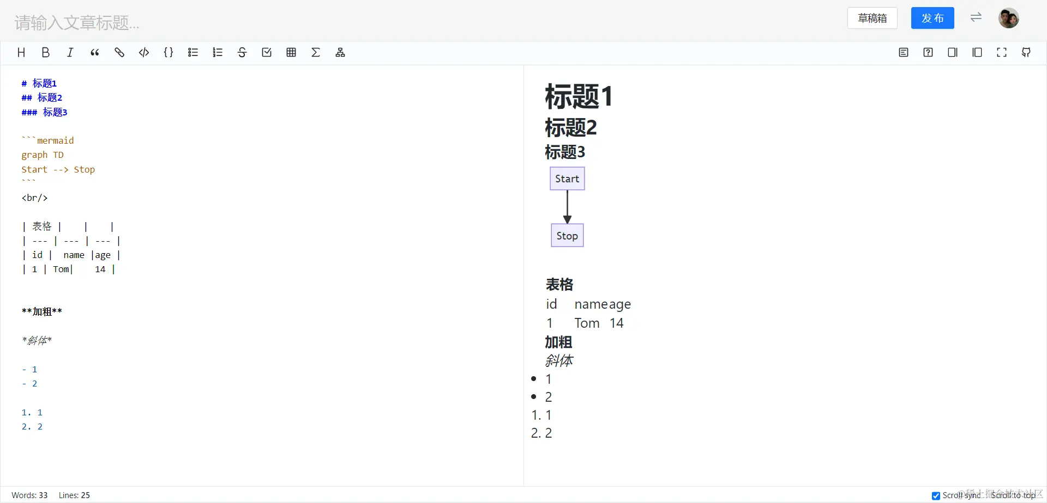Click the 表格 table header in preview

coord(559,285)
